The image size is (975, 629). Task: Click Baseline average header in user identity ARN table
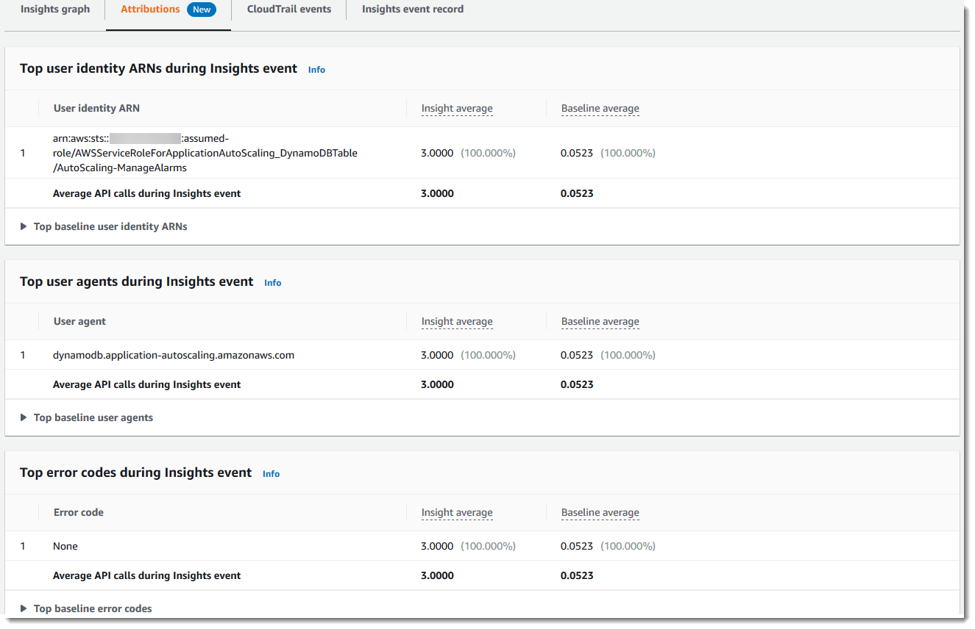(600, 109)
